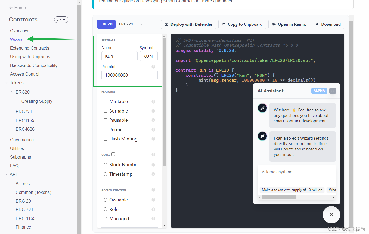Image resolution: width=369 pixels, height=234 pixels.
Task: Switch to the ERC20 tab
Action: (x=106, y=24)
